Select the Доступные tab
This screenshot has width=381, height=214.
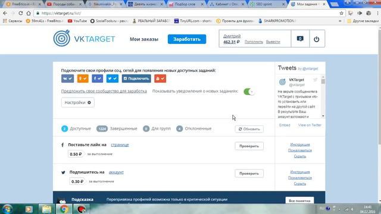[x=76, y=128]
